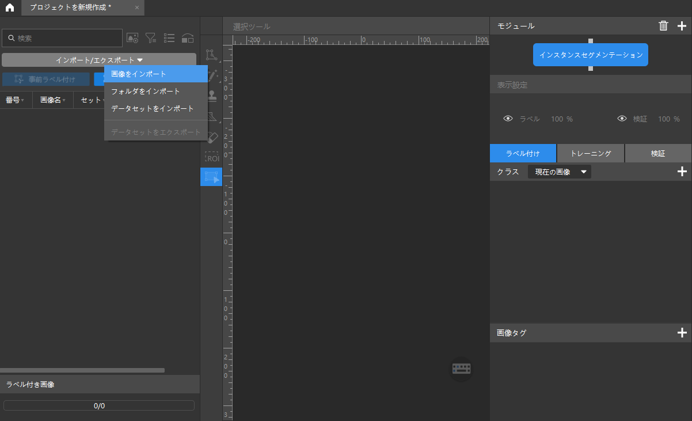692x421 pixels.
Task: Select the polygon labeling tool
Action: coord(211,55)
